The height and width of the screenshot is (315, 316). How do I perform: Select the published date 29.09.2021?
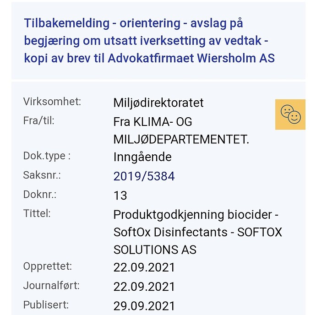click(144, 306)
